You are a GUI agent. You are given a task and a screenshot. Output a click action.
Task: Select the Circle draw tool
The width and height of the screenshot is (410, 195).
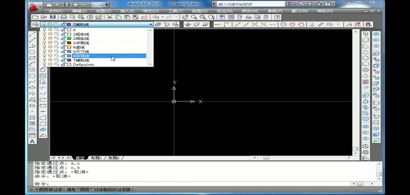tap(32, 70)
